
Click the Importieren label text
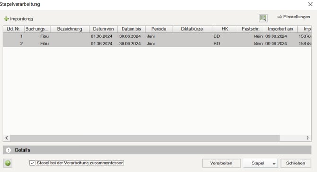22,19
